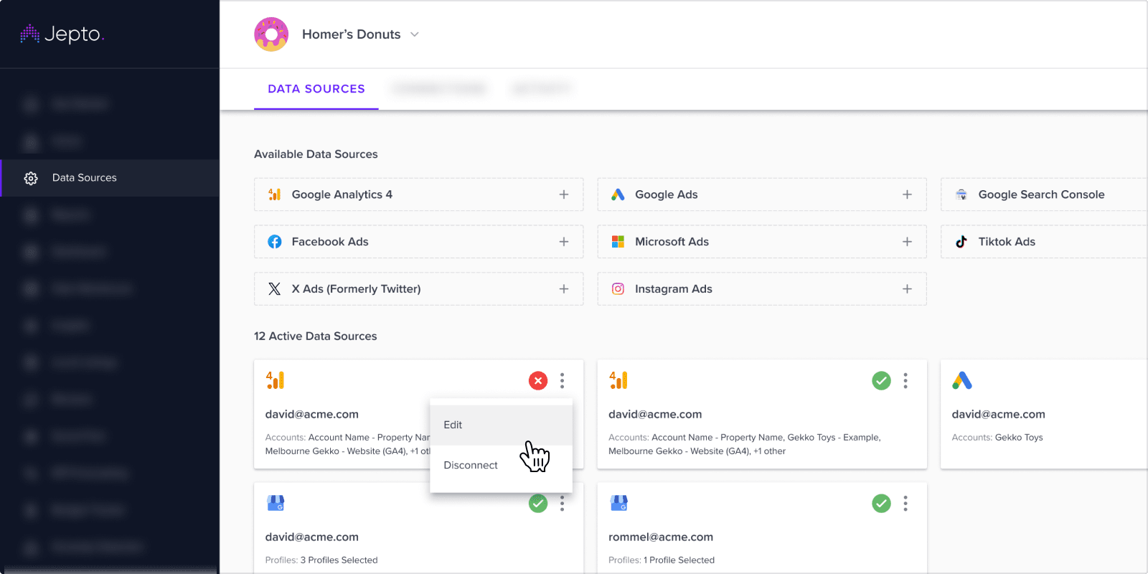This screenshot has width=1148, height=574.
Task: Click the X Ads plus icon
Action: click(x=564, y=288)
